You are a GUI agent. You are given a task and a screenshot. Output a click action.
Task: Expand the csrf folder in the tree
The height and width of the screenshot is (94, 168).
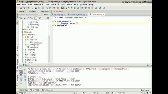(25, 37)
